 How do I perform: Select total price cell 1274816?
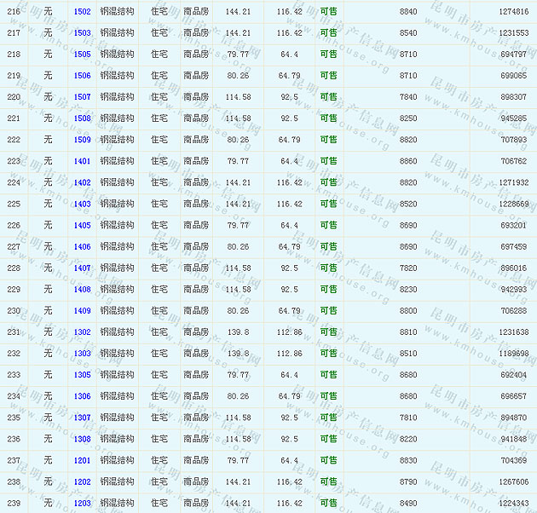click(x=513, y=12)
